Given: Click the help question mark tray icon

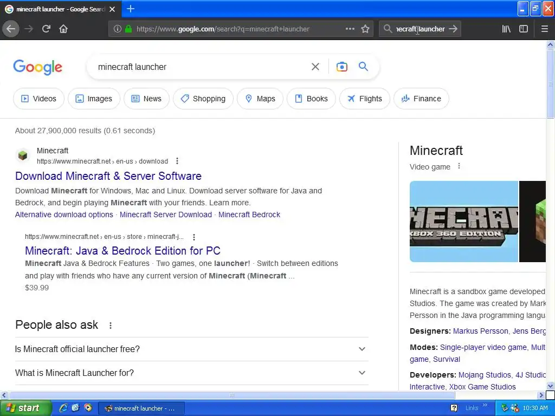Looking at the screenshot, I should tap(454, 408).
